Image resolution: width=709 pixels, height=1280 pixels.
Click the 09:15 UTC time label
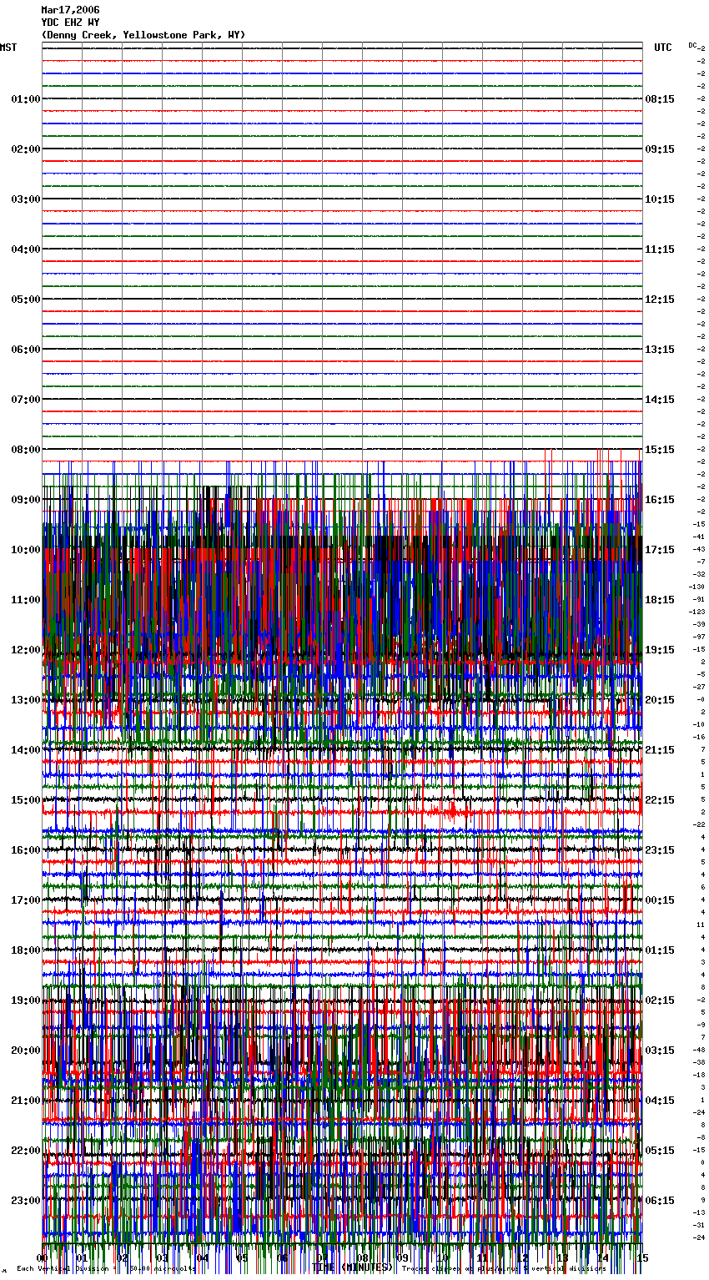[x=660, y=149]
